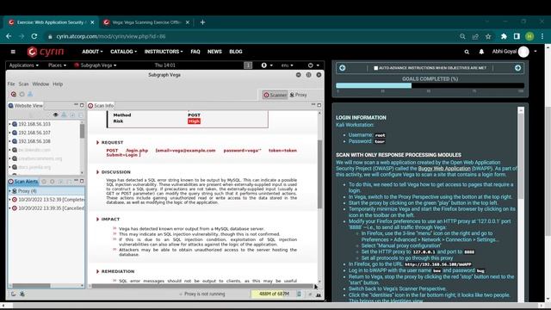This screenshot has width=551, height=310.
Task: Collapse the REMEDIATION section
Action: [97, 271]
